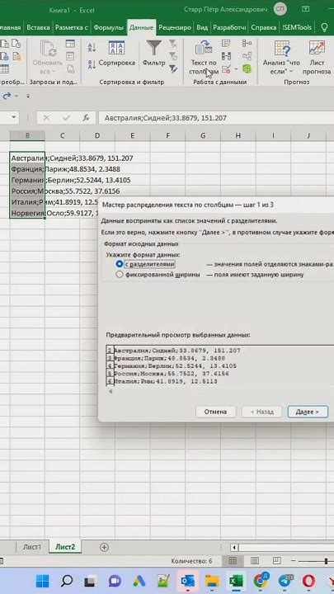Image resolution: width=334 pixels, height=594 pixels.
Task: Select cell containing 'Россия;Москва;55.7522, 37.6156'
Action: pos(27,191)
